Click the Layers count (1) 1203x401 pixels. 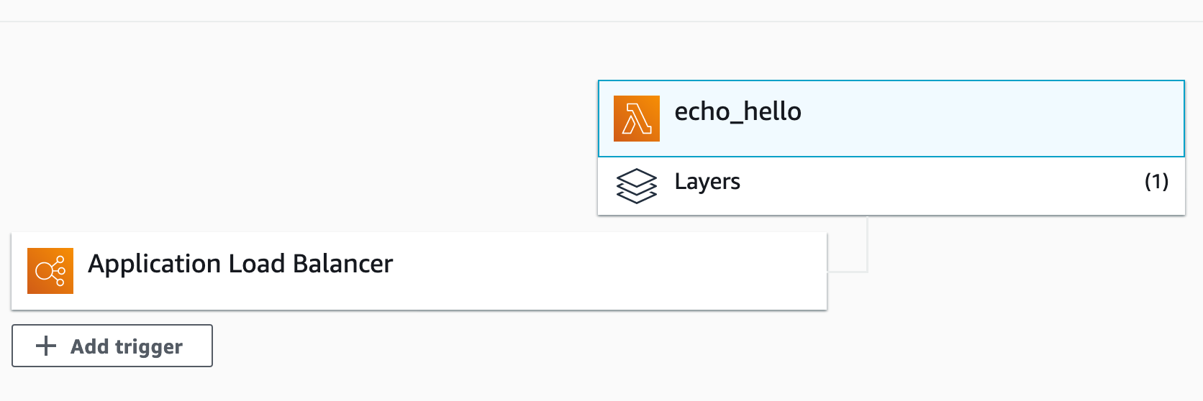coord(1156,181)
